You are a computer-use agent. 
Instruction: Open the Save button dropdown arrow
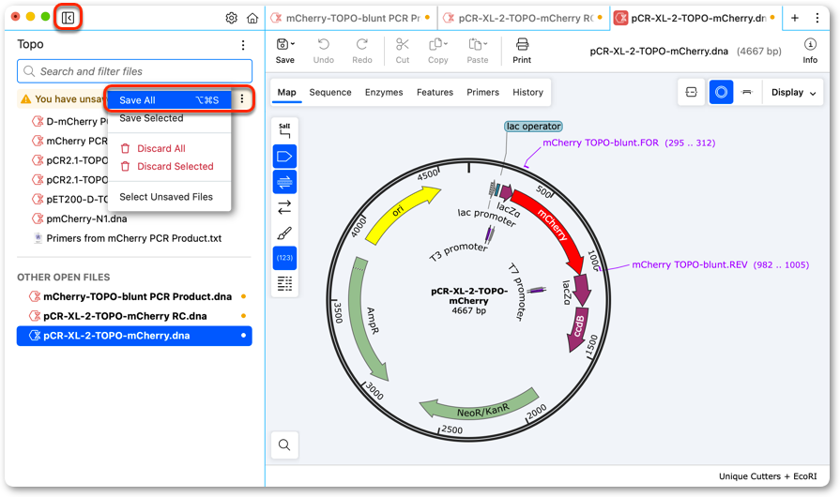[293, 44]
